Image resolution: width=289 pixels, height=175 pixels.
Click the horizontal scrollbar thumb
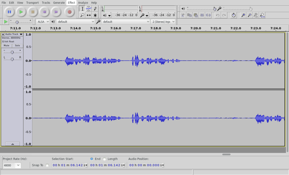coord(226,154)
